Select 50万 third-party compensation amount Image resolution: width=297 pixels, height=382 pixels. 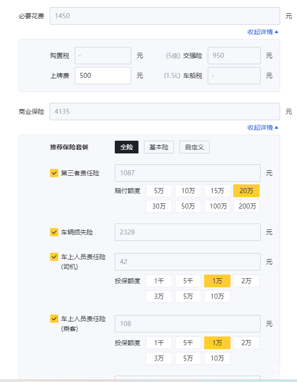click(x=188, y=206)
